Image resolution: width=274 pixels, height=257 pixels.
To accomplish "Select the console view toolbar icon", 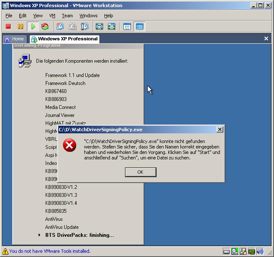I will pyautogui.click(x=139, y=26).
